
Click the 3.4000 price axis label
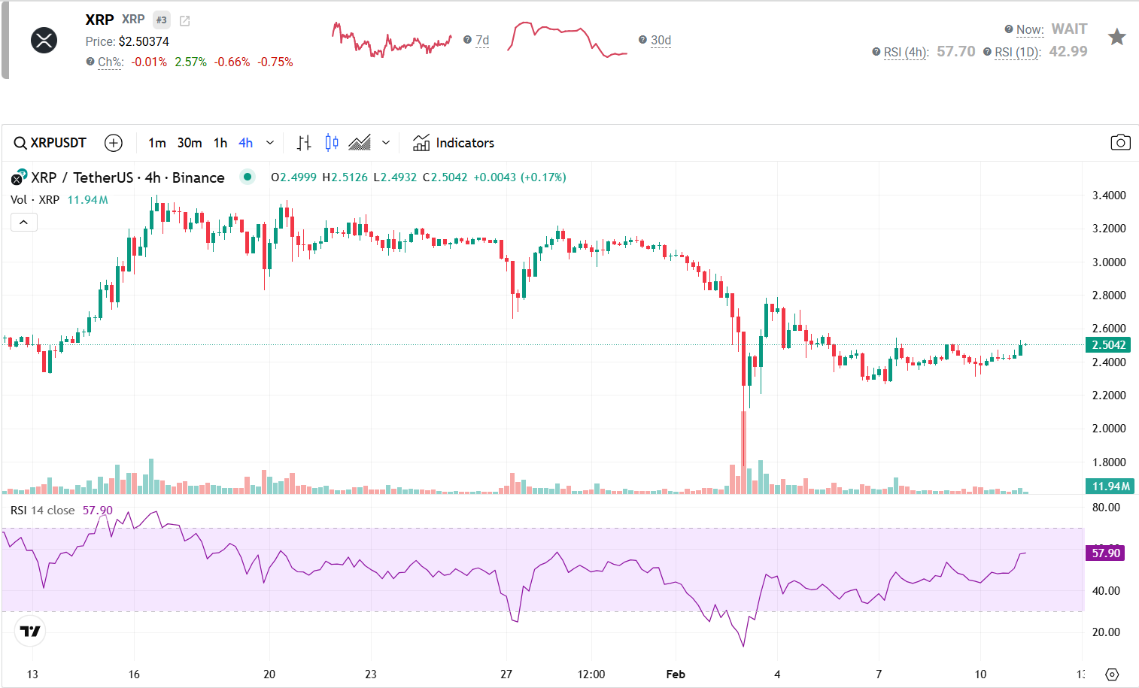tap(1109, 195)
